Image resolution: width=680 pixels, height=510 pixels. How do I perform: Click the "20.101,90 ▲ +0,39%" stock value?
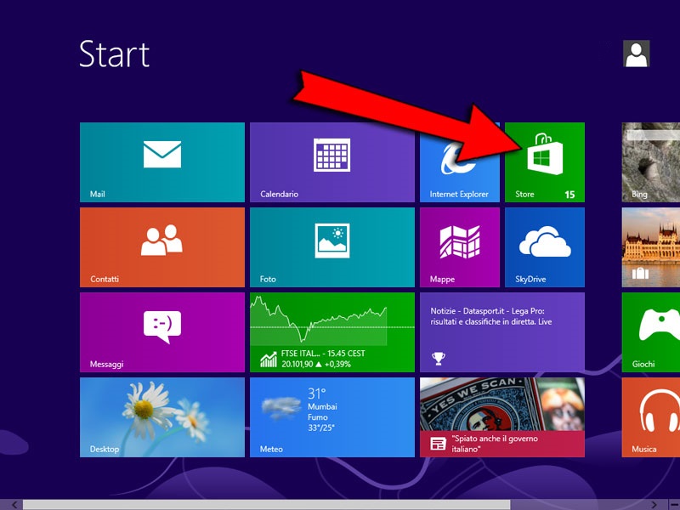click(316, 364)
